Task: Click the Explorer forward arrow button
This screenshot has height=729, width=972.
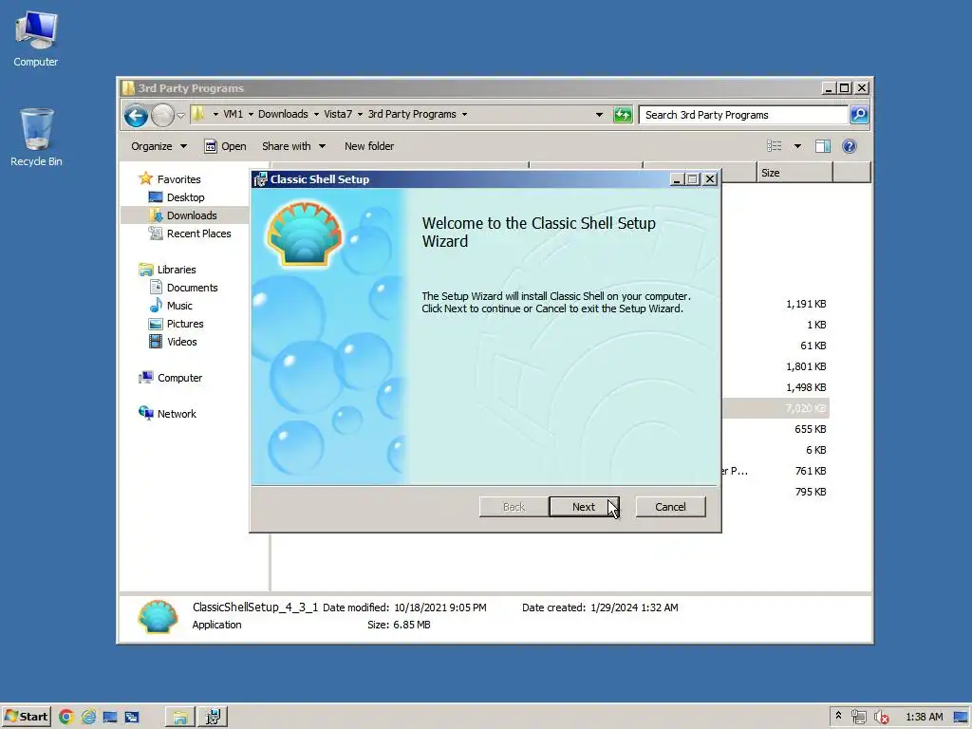Action: click(x=162, y=115)
